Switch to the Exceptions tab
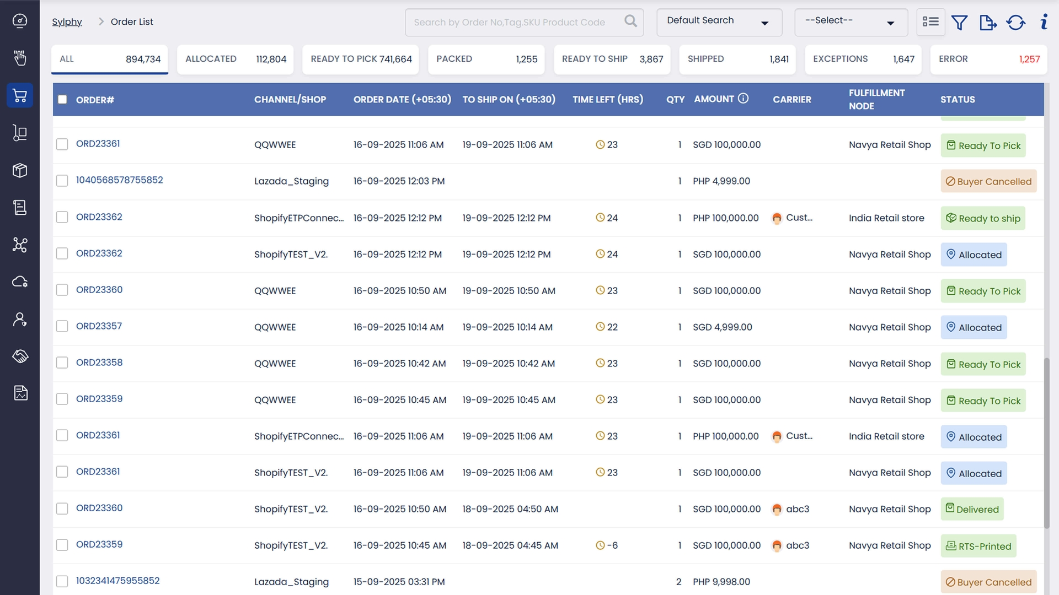 [863, 59]
